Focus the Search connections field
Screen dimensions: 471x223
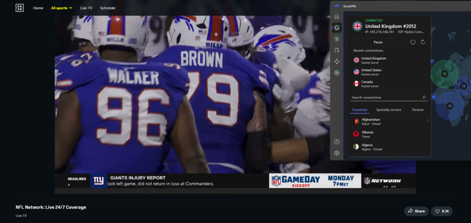point(389,97)
